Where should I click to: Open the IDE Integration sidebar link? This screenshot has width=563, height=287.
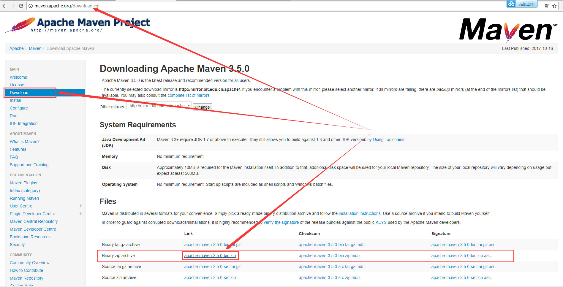pos(23,123)
